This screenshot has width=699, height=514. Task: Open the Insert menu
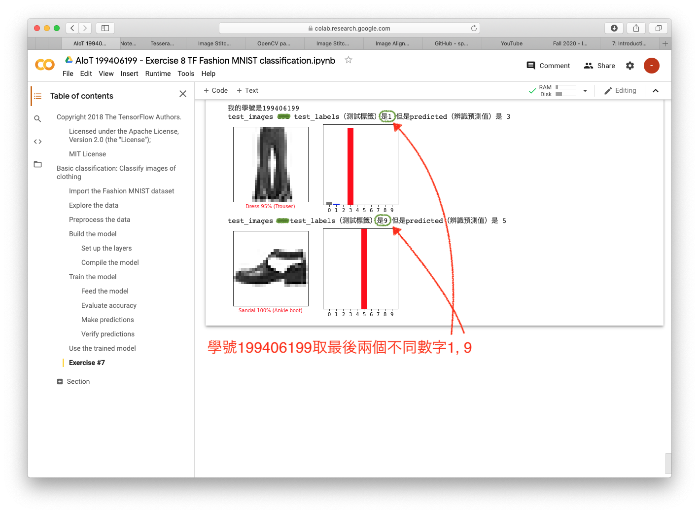point(129,73)
